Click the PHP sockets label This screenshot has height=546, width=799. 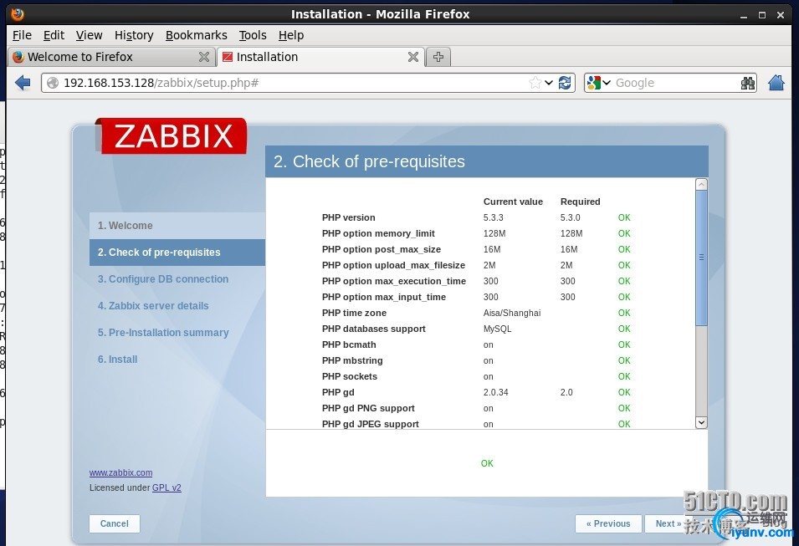350,376
